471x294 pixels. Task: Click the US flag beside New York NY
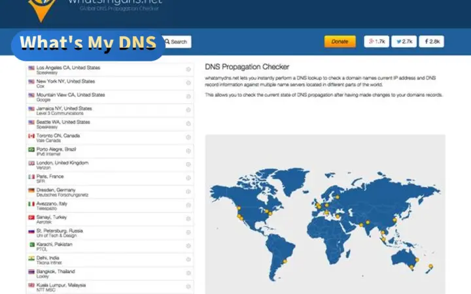[31, 82]
